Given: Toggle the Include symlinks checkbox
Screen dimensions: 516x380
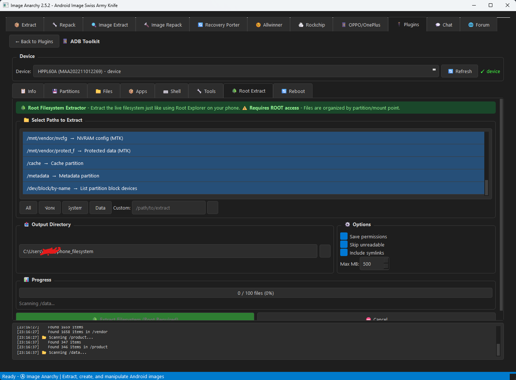Looking at the screenshot, I should (x=344, y=252).
